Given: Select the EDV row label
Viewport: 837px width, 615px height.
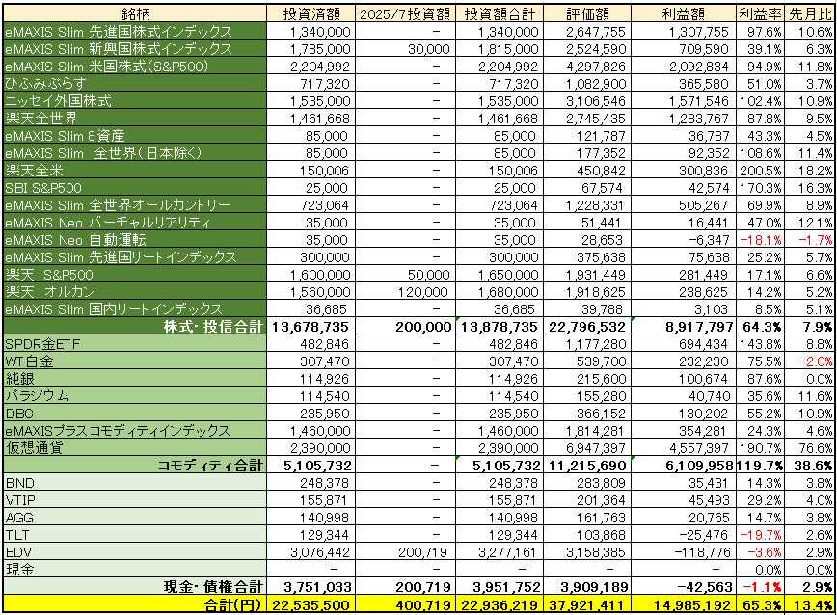Looking at the screenshot, I should pyautogui.click(x=135, y=552).
